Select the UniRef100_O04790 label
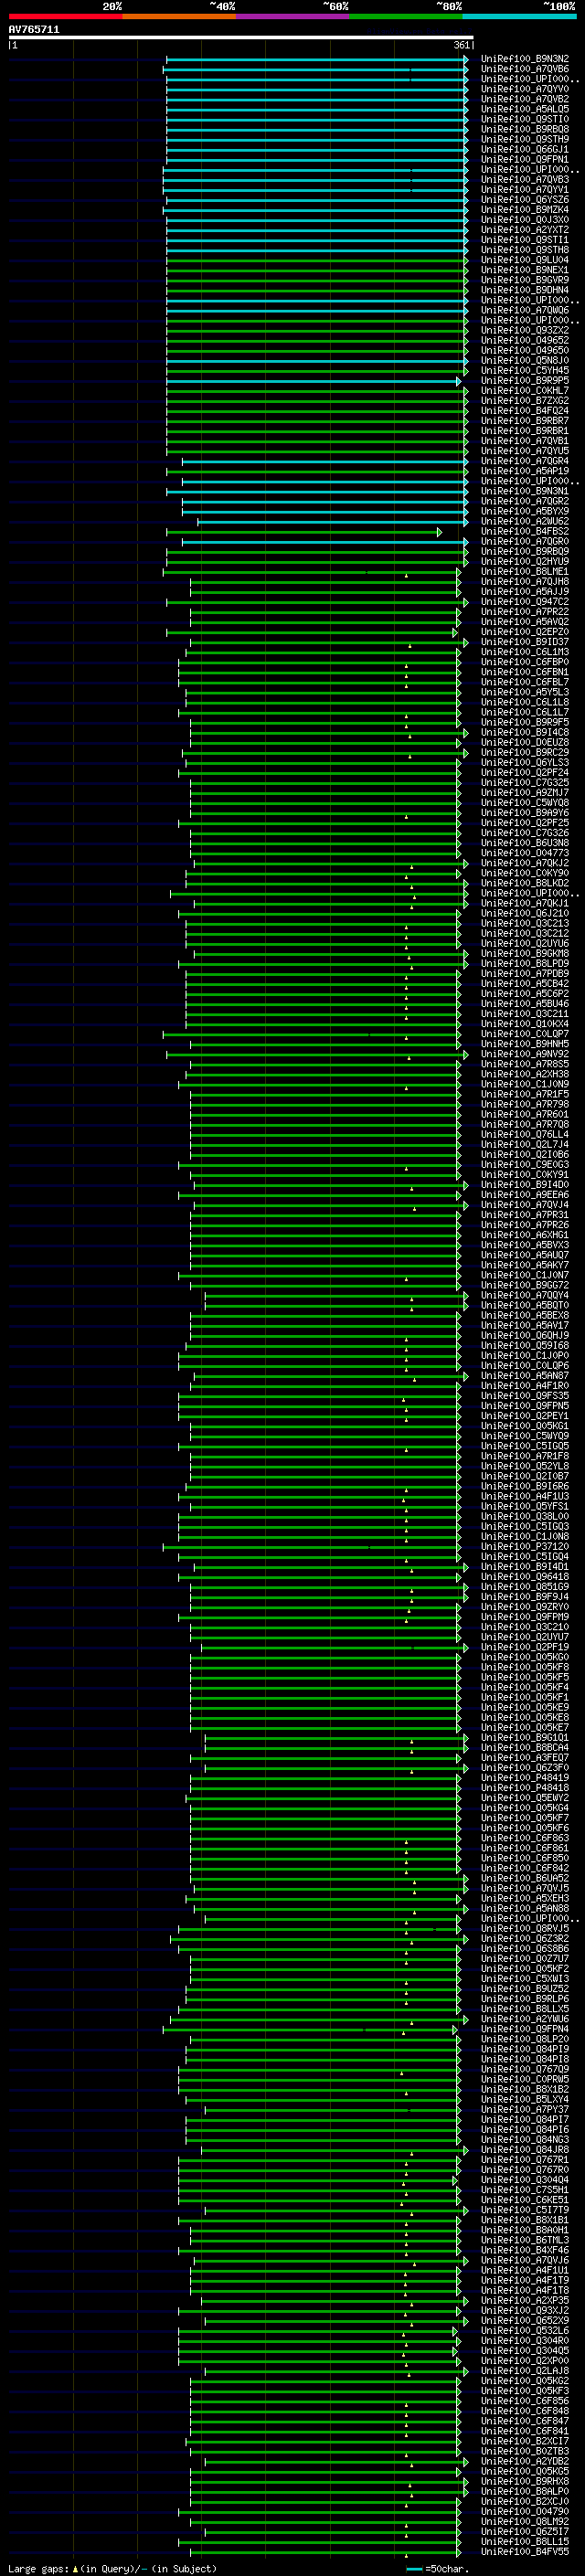This screenshot has width=585, height=2576. [x=525, y=2512]
